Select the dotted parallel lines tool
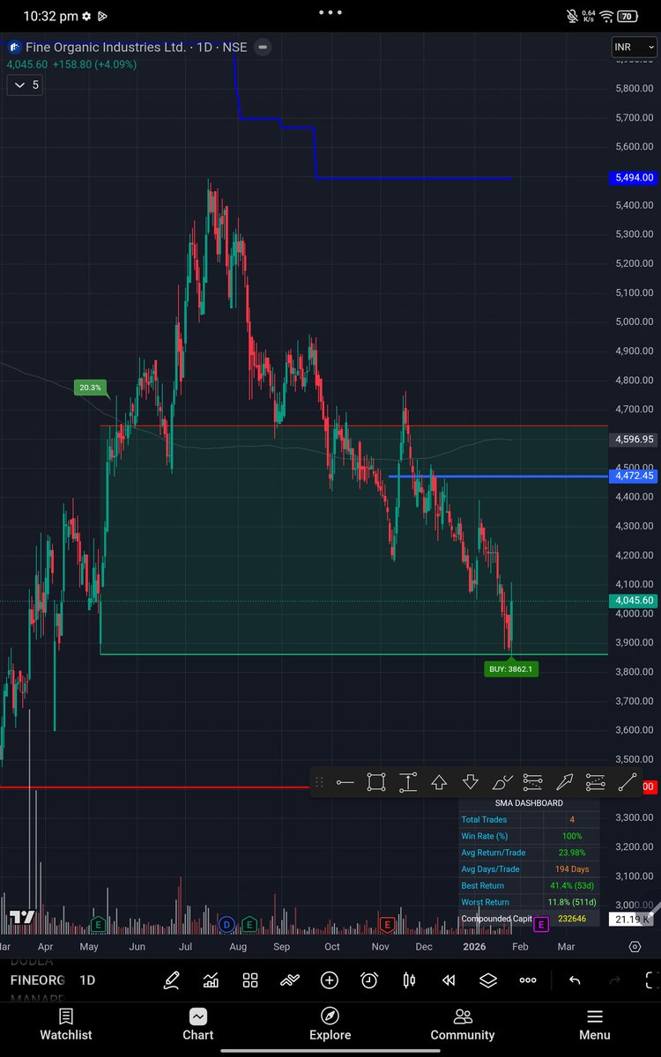661x1057 pixels. [596, 782]
